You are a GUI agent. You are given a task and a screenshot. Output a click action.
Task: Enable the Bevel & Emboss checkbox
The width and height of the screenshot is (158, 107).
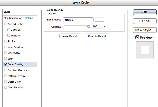(6, 24)
